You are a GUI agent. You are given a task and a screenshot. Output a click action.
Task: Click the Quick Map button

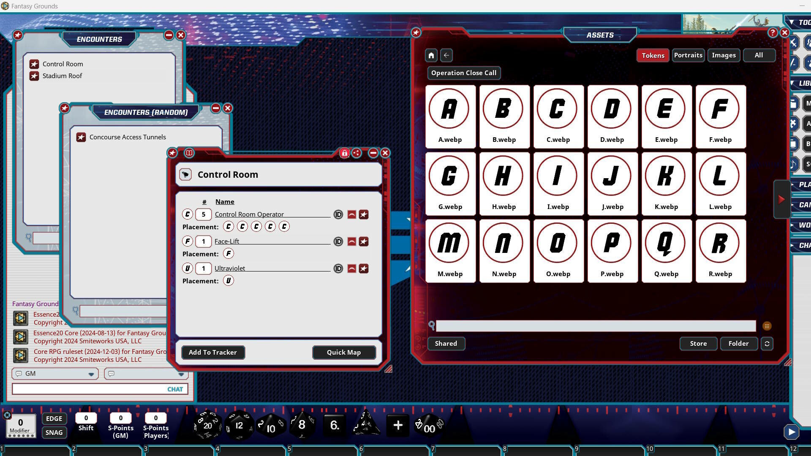(x=344, y=352)
